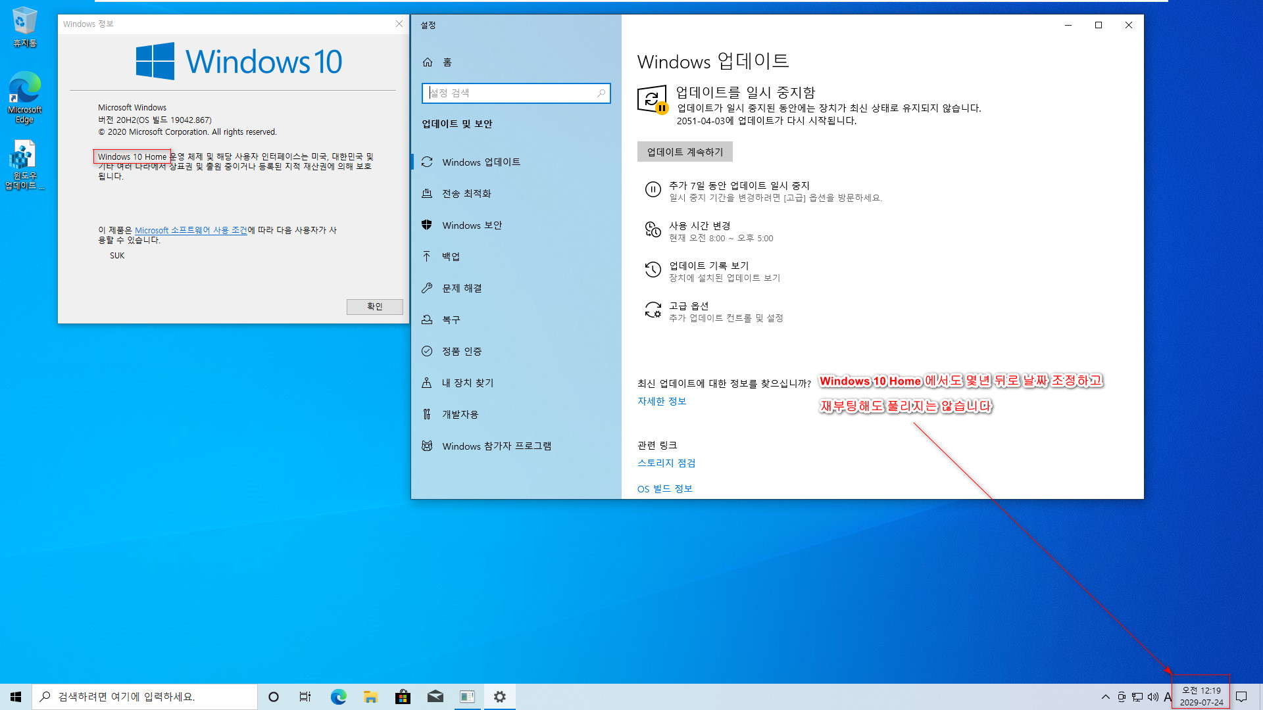
Task: Click the volume speaker tray icon
Action: [x=1153, y=697]
